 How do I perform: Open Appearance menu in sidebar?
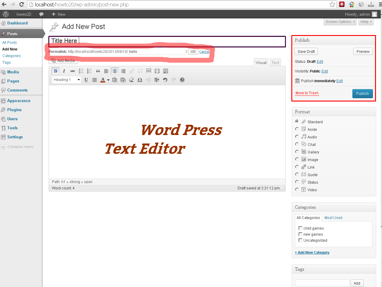coord(19,101)
